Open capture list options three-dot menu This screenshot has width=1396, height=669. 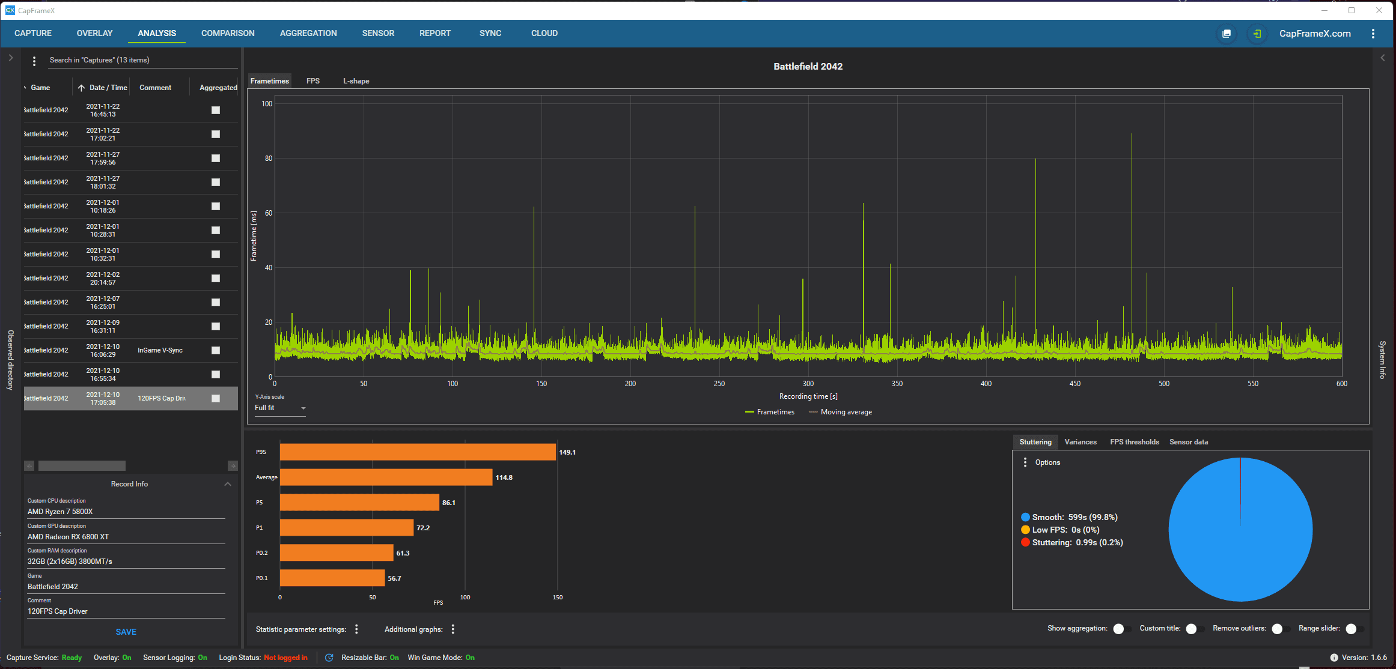[34, 61]
